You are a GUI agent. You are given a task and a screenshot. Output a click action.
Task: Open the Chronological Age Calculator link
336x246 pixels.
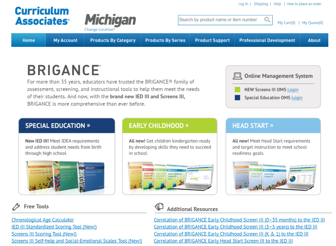pyautogui.click(x=43, y=220)
